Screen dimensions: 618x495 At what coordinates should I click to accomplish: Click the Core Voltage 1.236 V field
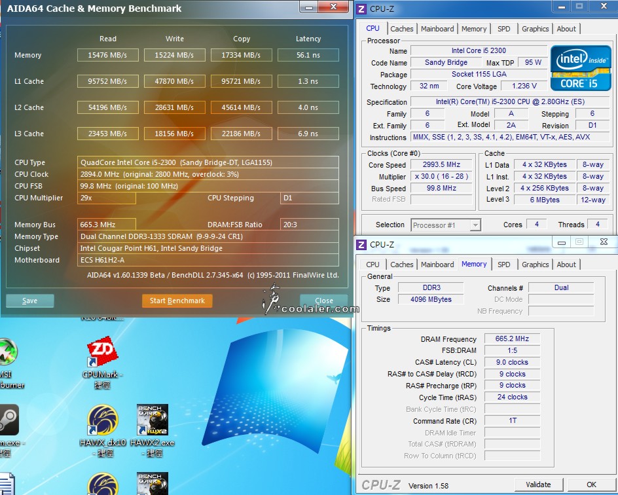tap(524, 86)
